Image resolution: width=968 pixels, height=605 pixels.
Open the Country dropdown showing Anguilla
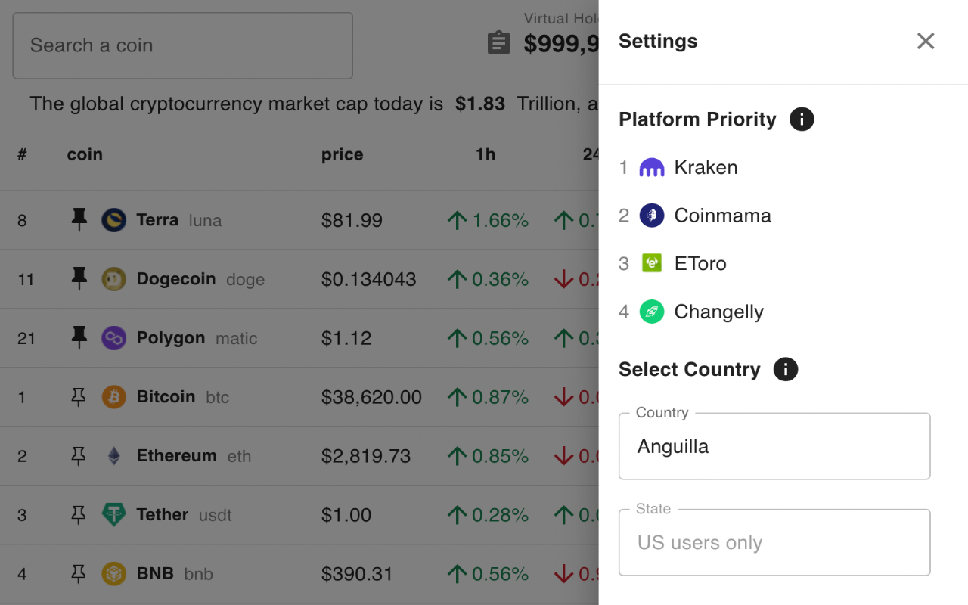[x=774, y=446]
